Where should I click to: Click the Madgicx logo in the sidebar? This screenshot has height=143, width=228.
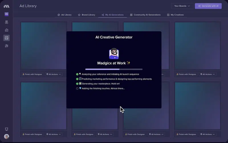coord(7,6)
